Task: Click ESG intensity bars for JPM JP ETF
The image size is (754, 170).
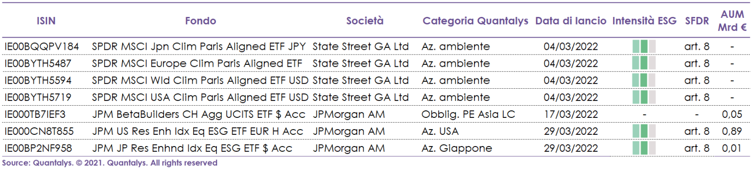Action: coord(644,148)
